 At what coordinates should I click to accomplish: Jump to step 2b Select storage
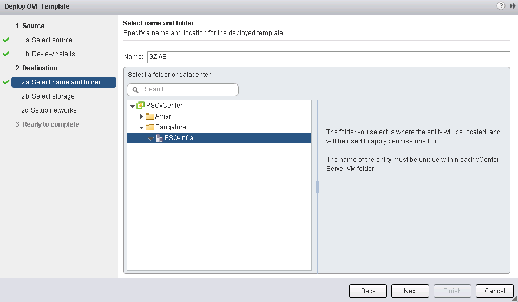pyautogui.click(x=53, y=96)
